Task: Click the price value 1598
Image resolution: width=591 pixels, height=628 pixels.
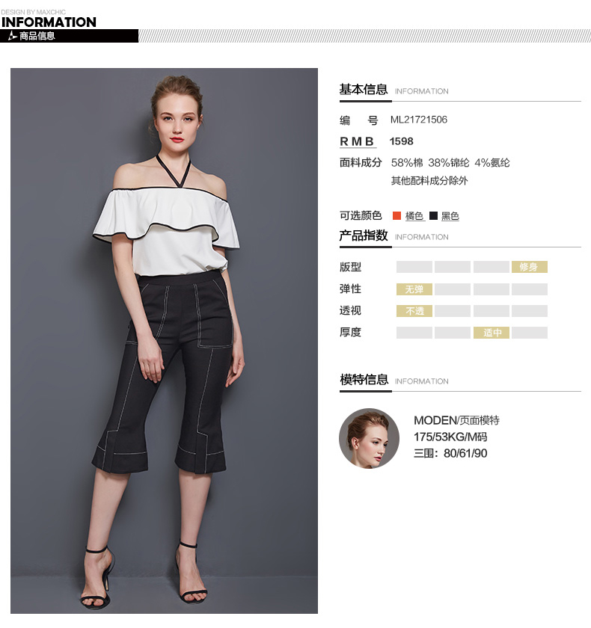Action: pyautogui.click(x=401, y=141)
